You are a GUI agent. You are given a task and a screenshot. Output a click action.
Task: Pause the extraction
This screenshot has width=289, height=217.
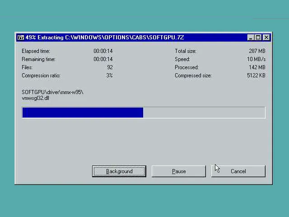tap(179, 171)
